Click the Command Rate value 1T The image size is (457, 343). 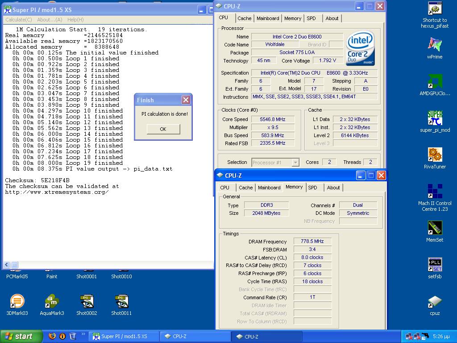click(312, 297)
